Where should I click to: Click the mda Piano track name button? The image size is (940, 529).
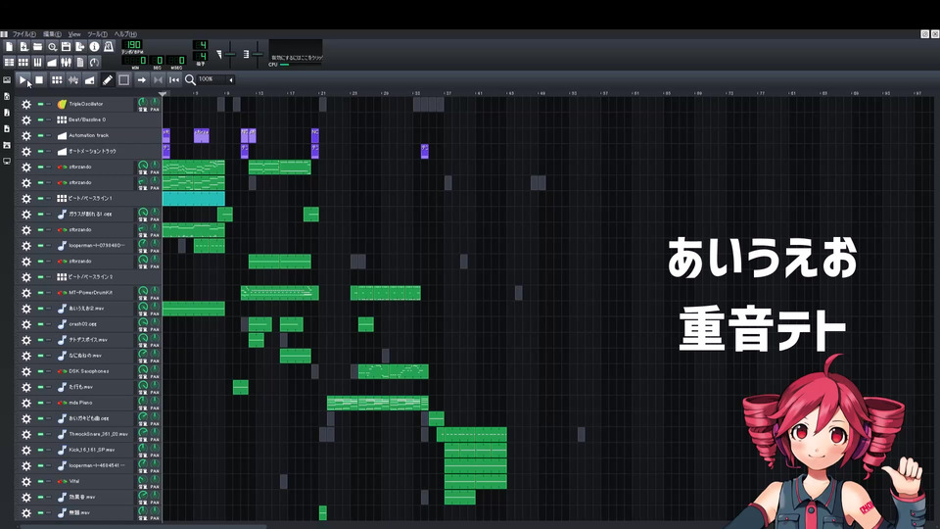[94, 403]
